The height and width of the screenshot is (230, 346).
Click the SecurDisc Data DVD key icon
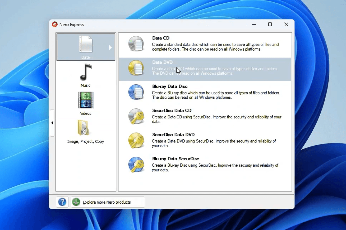tap(136, 140)
